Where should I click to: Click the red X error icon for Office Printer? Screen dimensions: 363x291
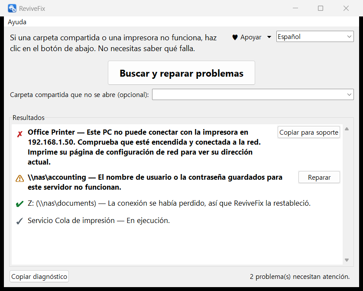click(19, 134)
